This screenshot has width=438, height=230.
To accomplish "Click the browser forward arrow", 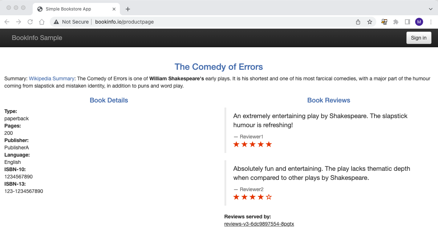I will (19, 22).
